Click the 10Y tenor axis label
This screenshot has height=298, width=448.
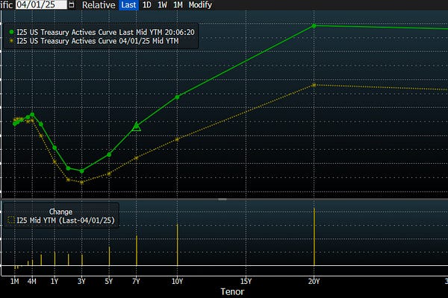click(177, 282)
